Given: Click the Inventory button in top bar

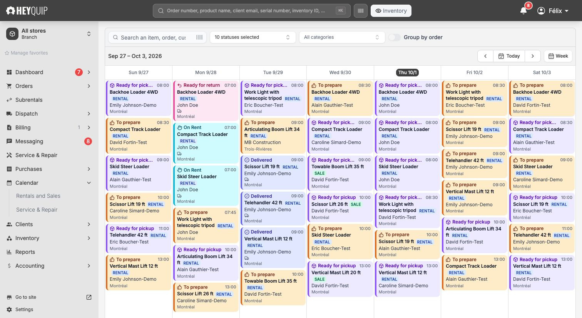Looking at the screenshot, I should (391, 11).
